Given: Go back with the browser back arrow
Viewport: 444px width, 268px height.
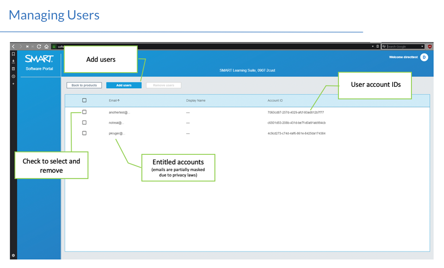Looking at the screenshot, I should click(x=13, y=46).
